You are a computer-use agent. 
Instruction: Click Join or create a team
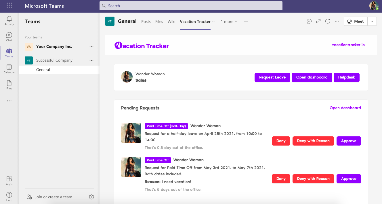(54, 197)
